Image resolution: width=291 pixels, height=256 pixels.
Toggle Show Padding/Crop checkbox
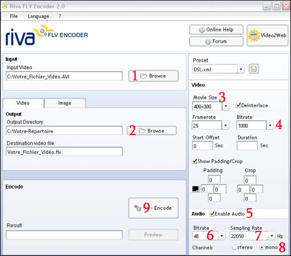pyautogui.click(x=194, y=161)
